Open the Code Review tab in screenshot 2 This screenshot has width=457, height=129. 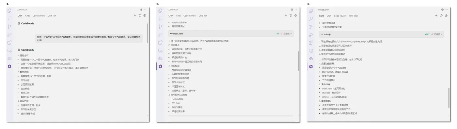(190, 16)
